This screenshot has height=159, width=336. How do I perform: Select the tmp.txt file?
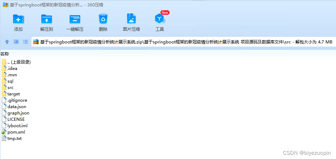click(x=12, y=139)
